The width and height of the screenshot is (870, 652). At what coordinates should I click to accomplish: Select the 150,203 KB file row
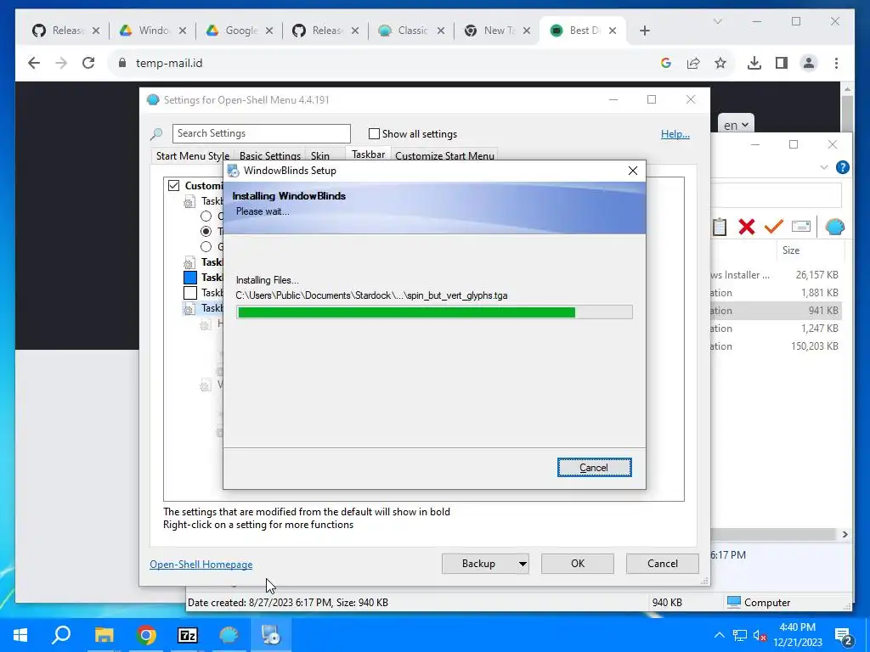pos(776,346)
